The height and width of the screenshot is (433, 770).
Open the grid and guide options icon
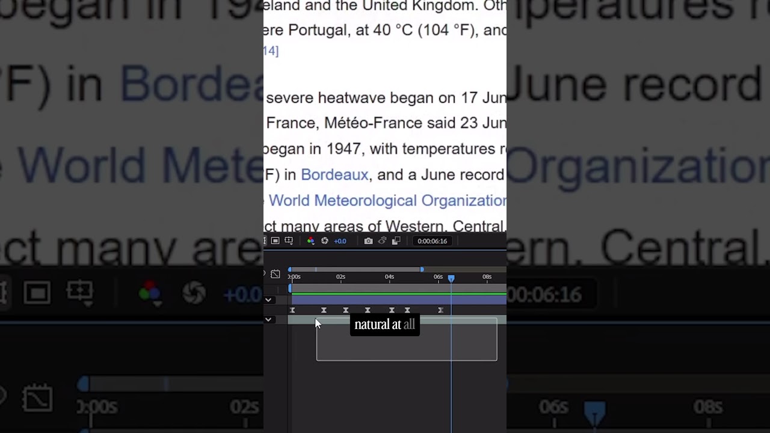(x=289, y=241)
